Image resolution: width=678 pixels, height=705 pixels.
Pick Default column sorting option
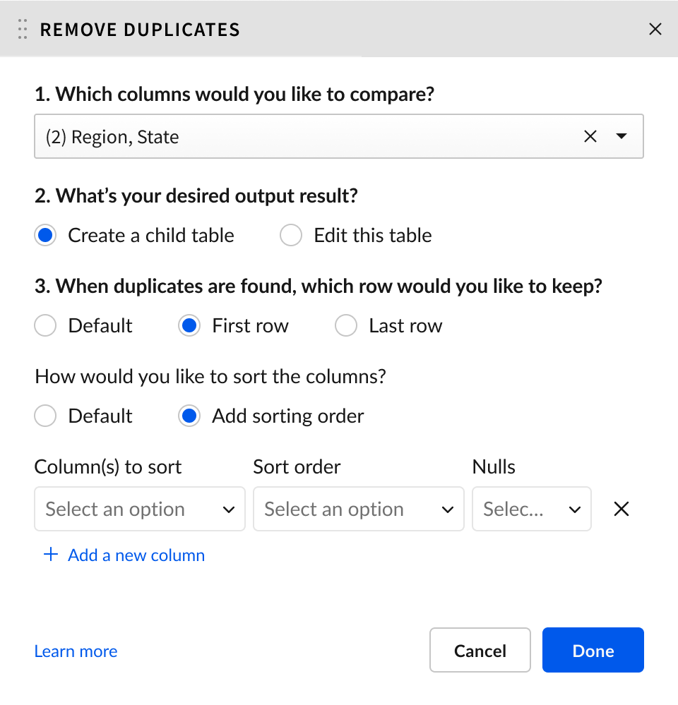point(46,416)
